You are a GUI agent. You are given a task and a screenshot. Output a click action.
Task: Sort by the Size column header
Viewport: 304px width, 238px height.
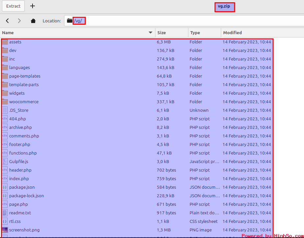pos(172,33)
